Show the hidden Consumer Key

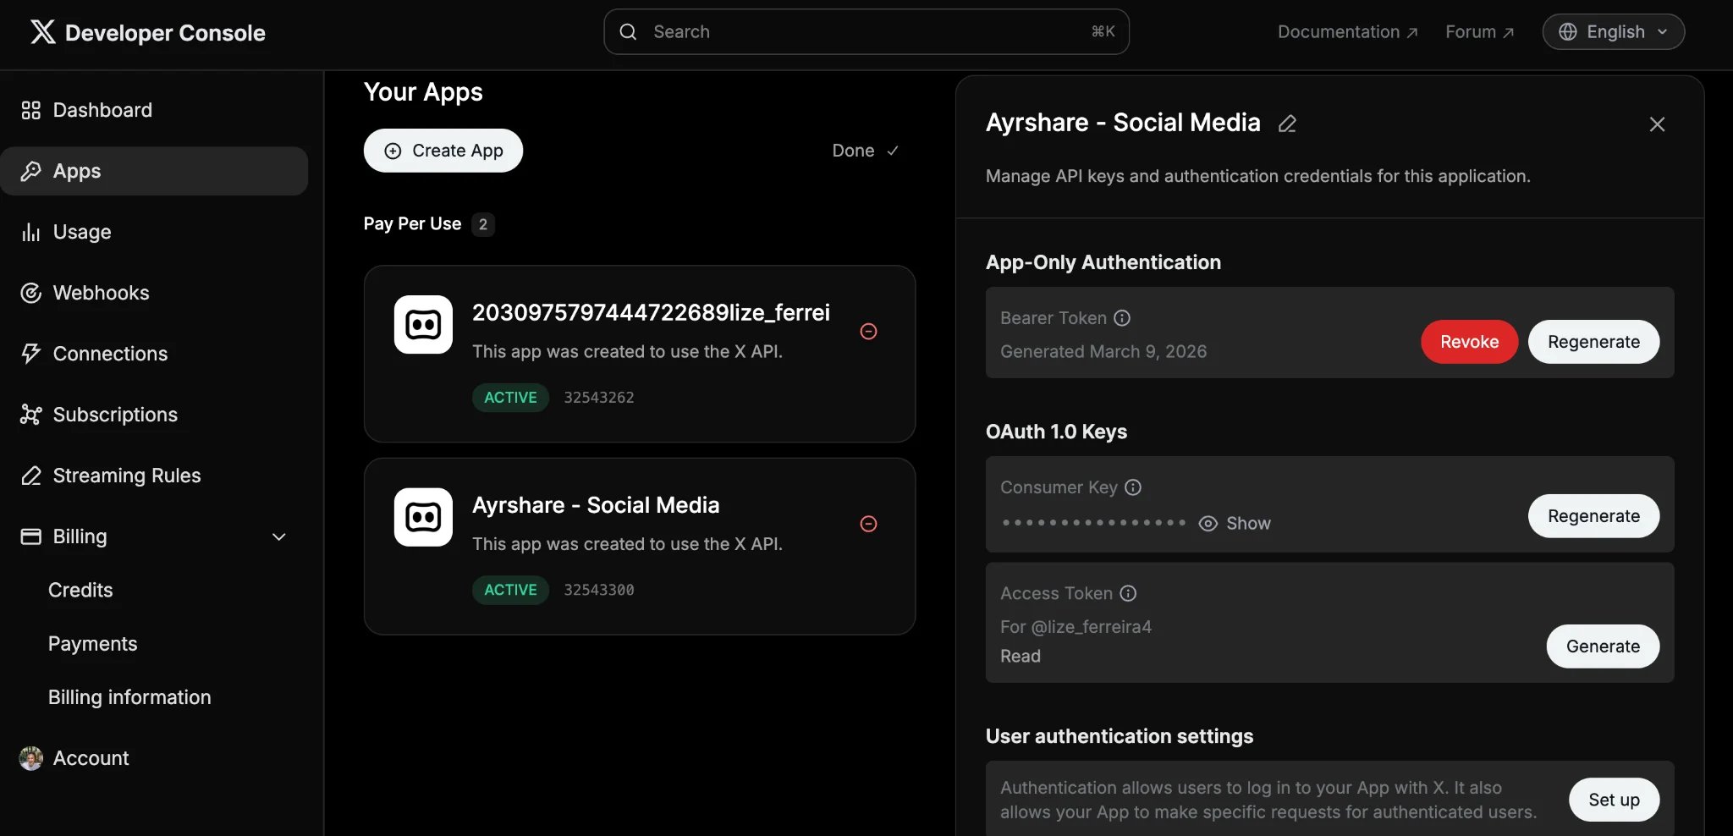pyautogui.click(x=1235, y=524)
